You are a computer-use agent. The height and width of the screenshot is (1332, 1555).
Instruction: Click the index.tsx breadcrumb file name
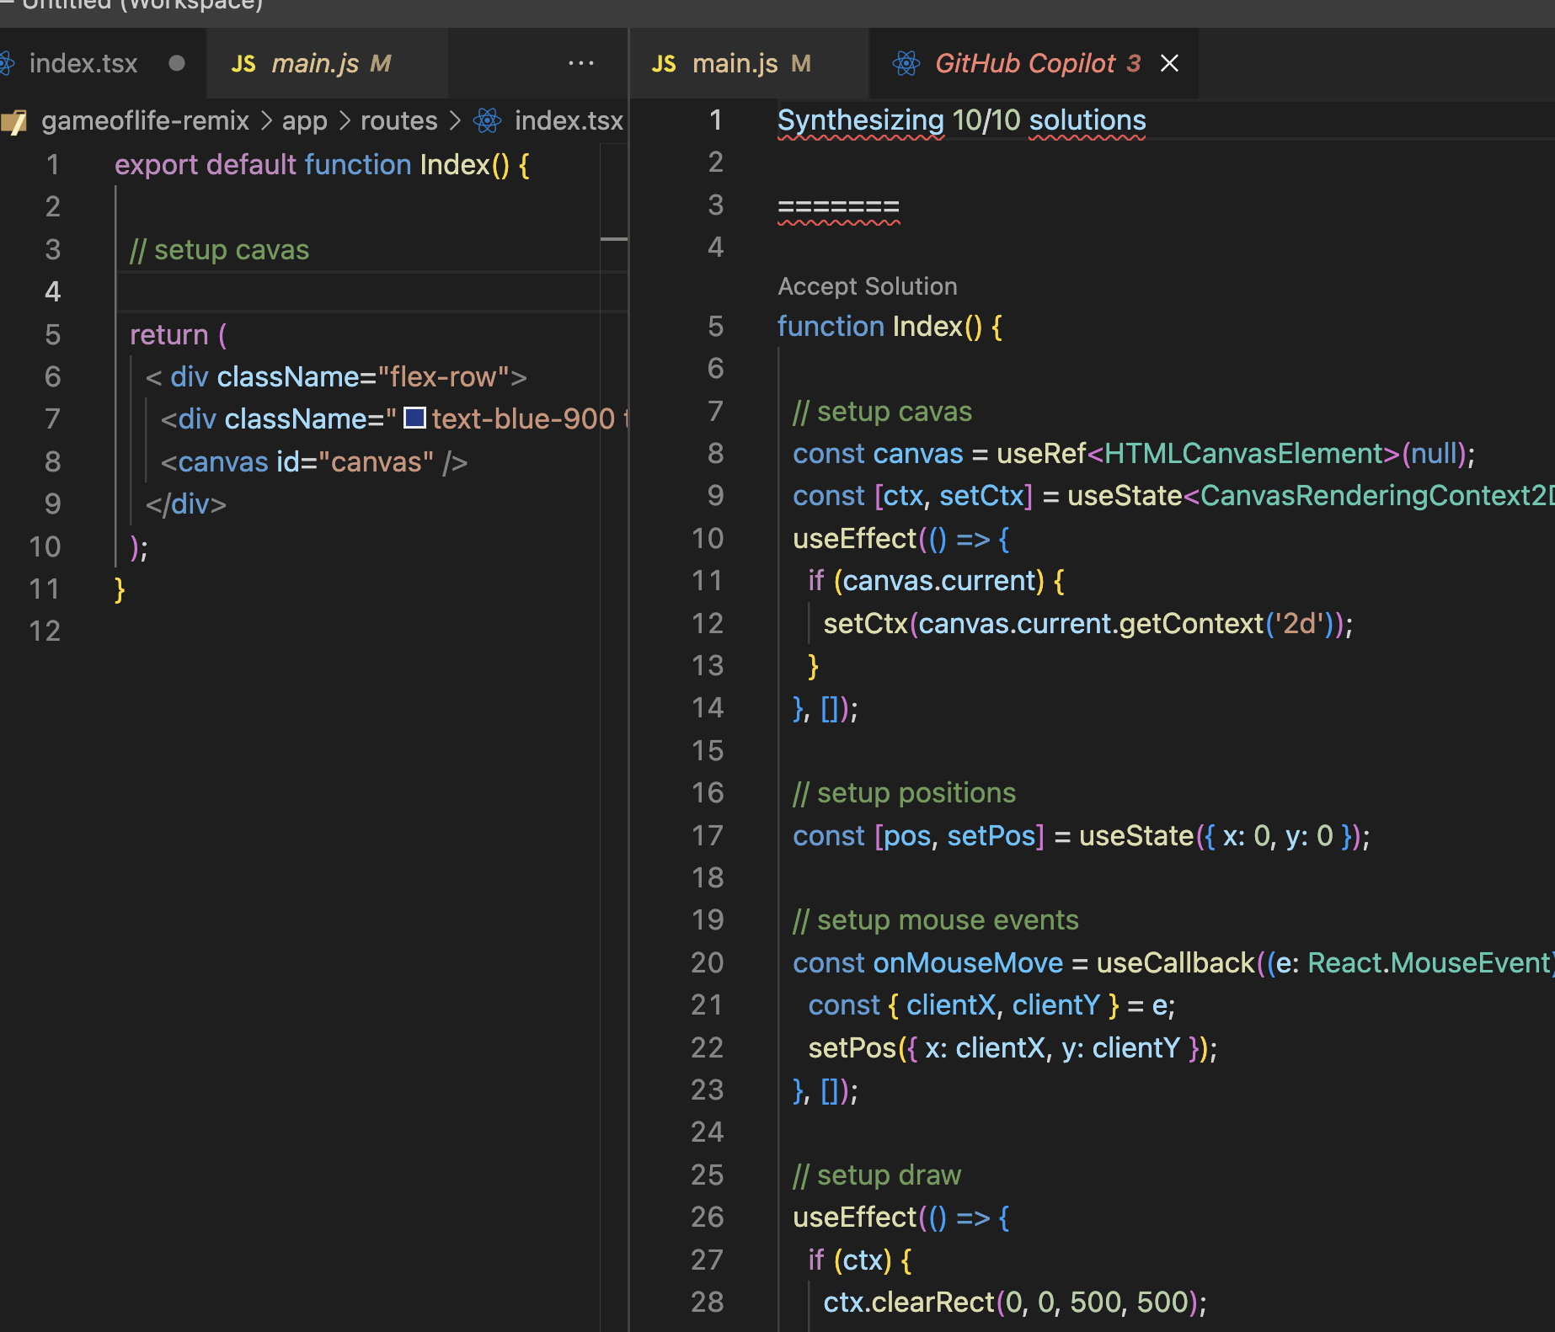click(569, 120)
